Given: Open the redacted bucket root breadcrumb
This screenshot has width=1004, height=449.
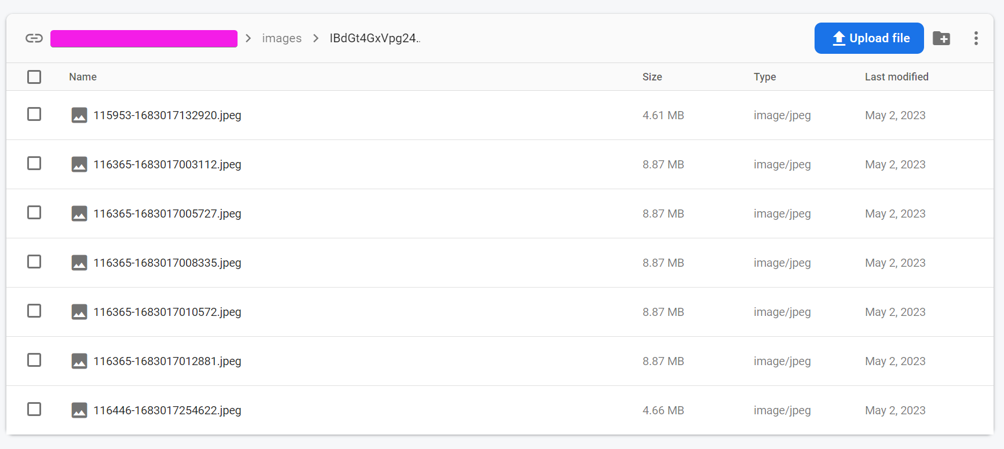Looking at the screenshot, I should (x=144, y=39).
